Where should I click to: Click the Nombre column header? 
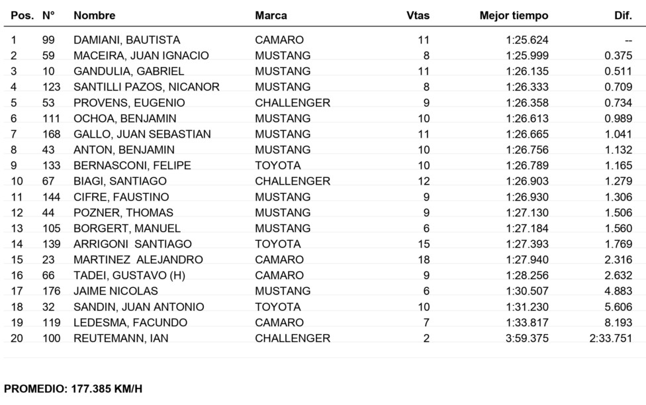coord(95,16)
